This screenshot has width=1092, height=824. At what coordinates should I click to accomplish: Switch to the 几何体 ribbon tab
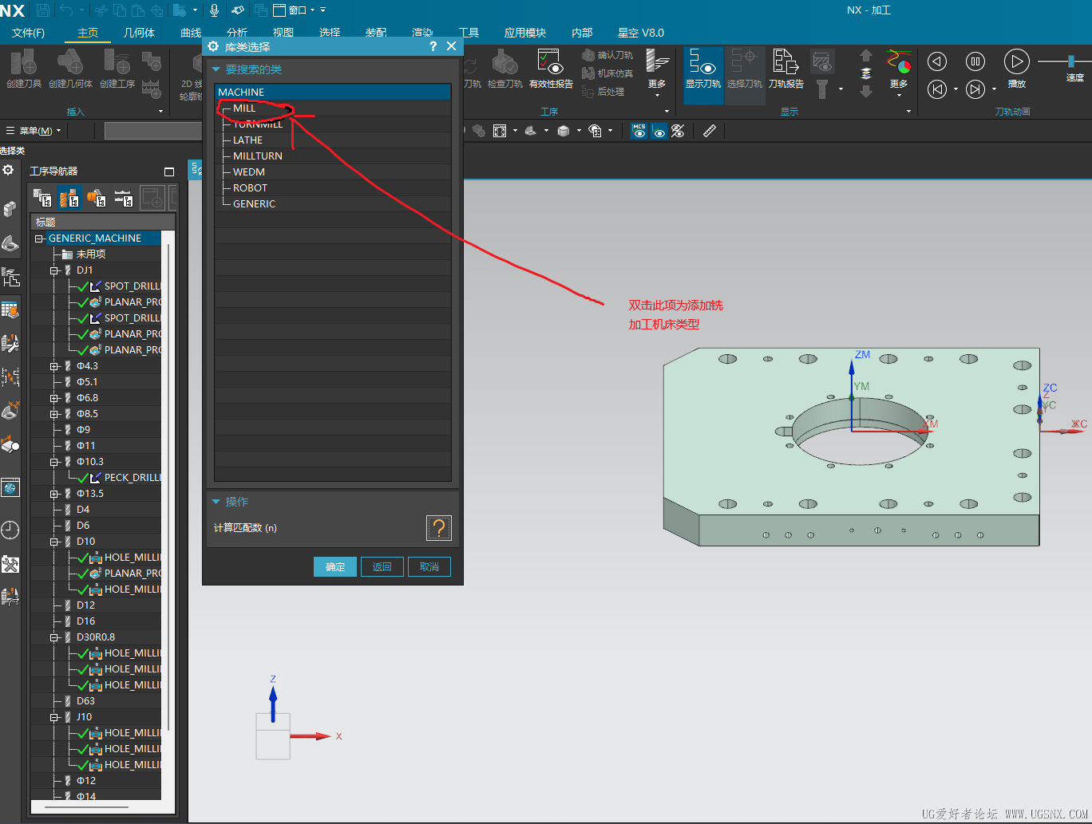(x=139, y=33)
